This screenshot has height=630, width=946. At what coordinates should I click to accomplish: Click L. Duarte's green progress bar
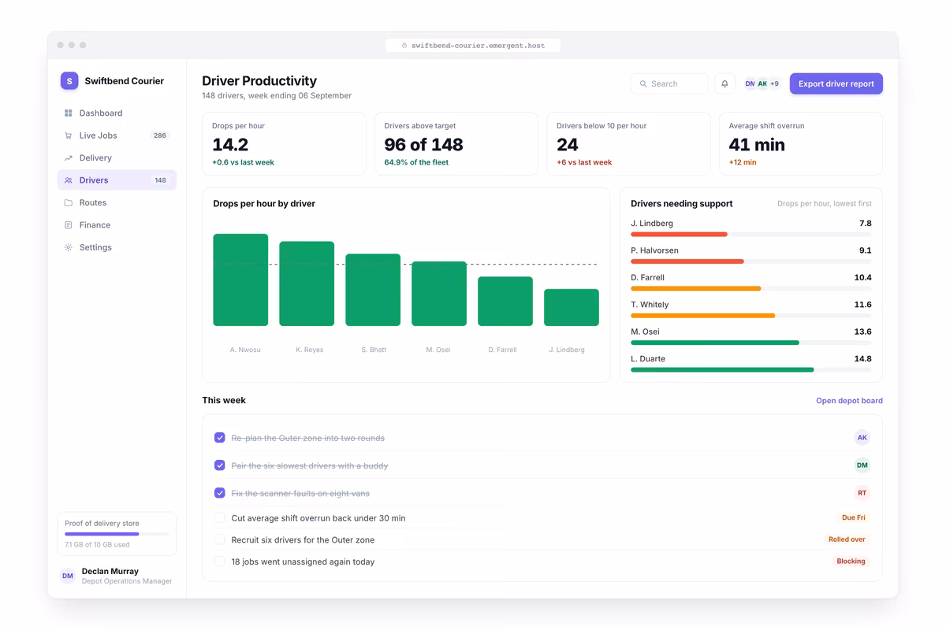click(x=722, y=369)
